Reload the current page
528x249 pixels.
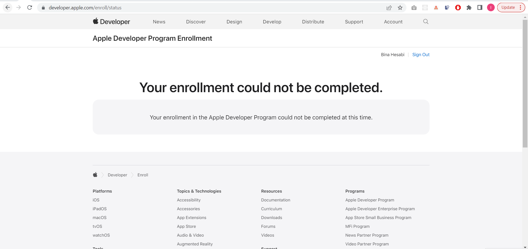(x=30, y=8)
